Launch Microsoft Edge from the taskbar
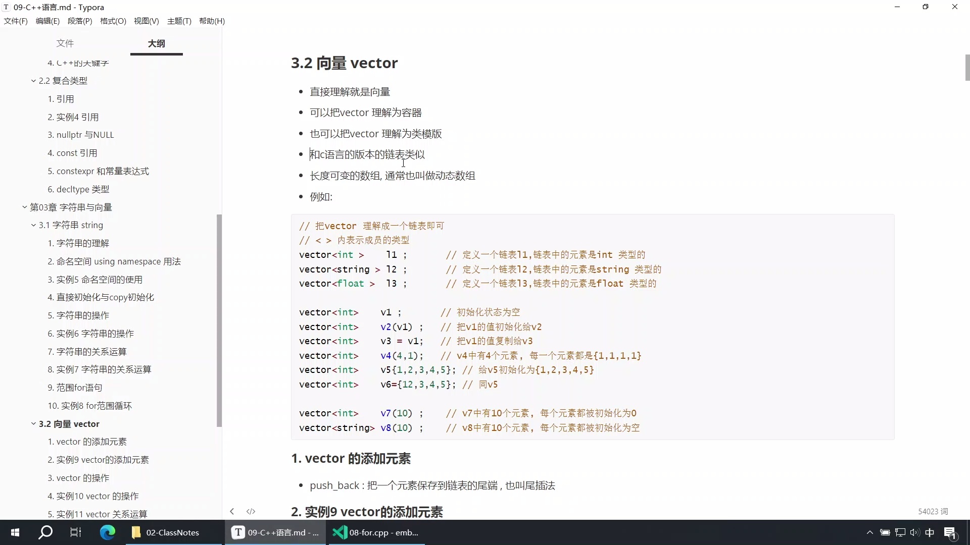 pyautogui.click(x=107, y=532)
